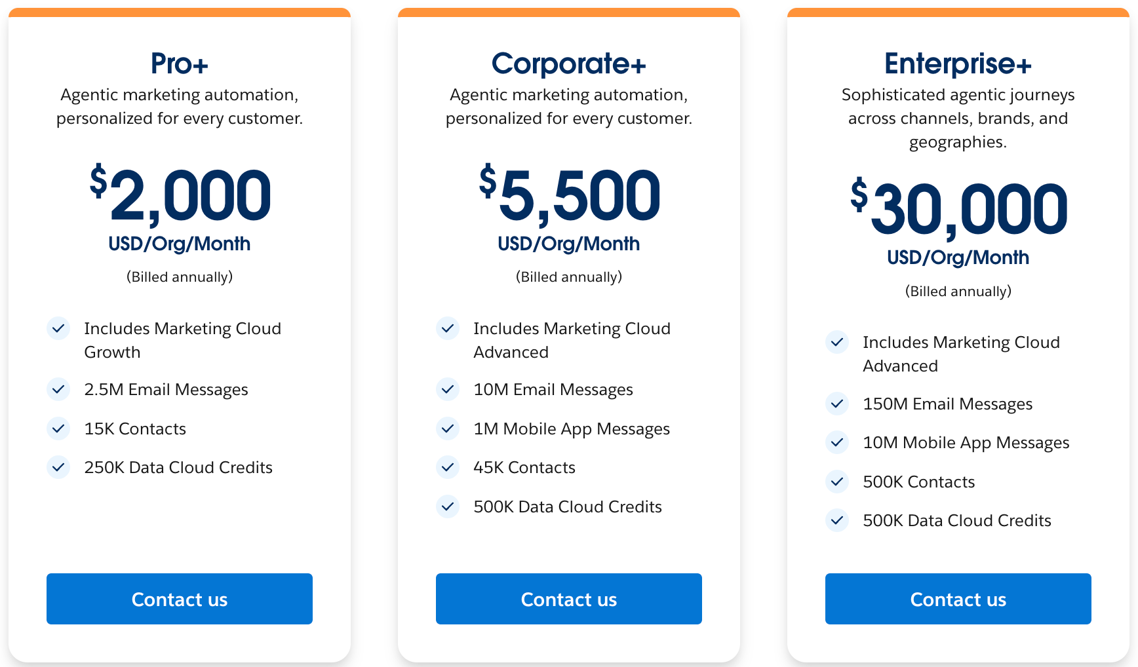The height and width of the screenshot is (667, 1138).
Task: Click Contact us under the Corporate+ plan
Action: (x=568, y=599)
